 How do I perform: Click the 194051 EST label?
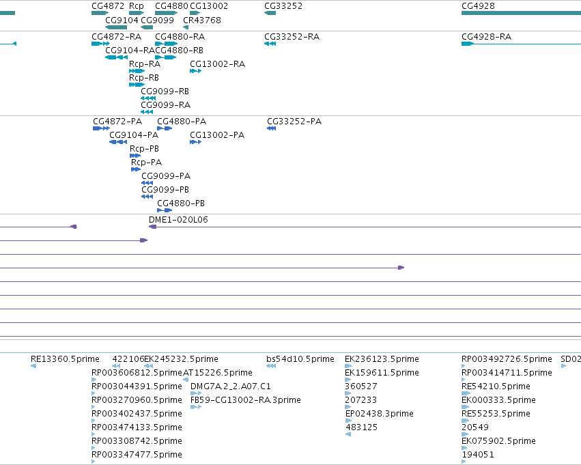(x=478, y=455)
